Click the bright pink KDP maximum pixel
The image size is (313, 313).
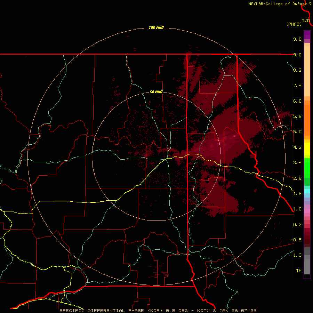pyautogui.click(x=234, y=136)
